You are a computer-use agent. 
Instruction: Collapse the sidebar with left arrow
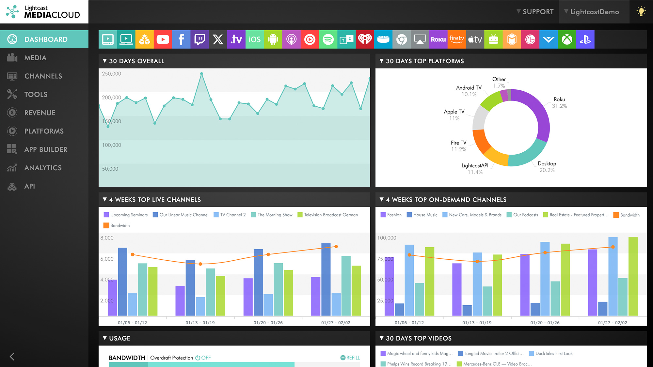(12, 356)
